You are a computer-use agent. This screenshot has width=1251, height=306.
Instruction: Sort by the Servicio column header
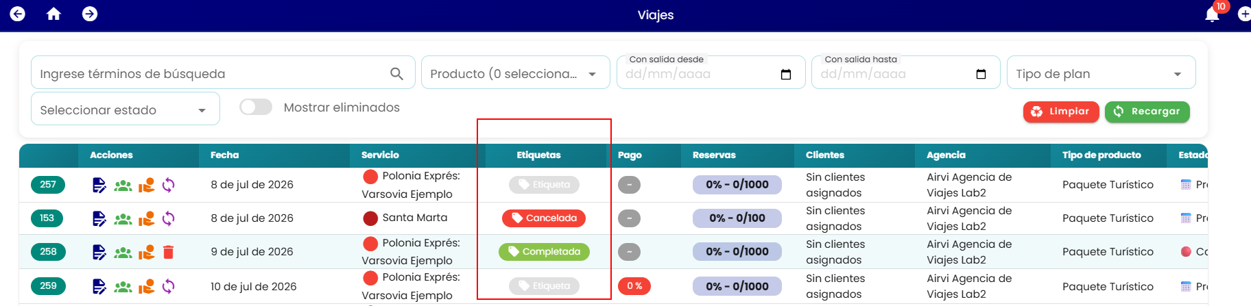(x=380, y=155)
